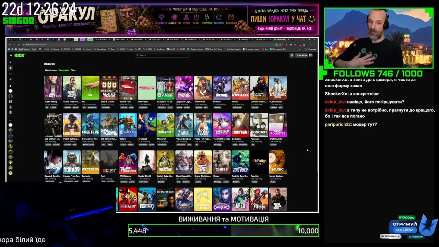Click the ПИШИ !ОРАКУЛ У ЧАТ banner
439x247 pixels.
point(283,19)
